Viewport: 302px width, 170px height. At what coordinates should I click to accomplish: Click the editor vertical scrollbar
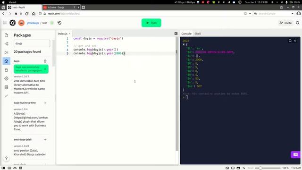(x=177, y=93)
